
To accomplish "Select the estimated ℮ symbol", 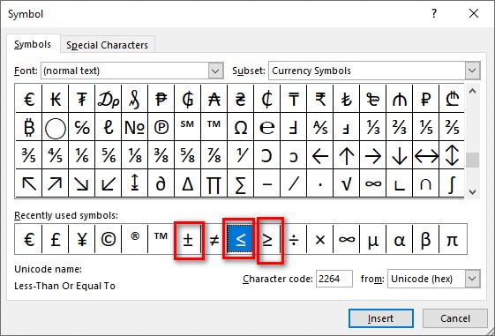I will coord(267,127).
